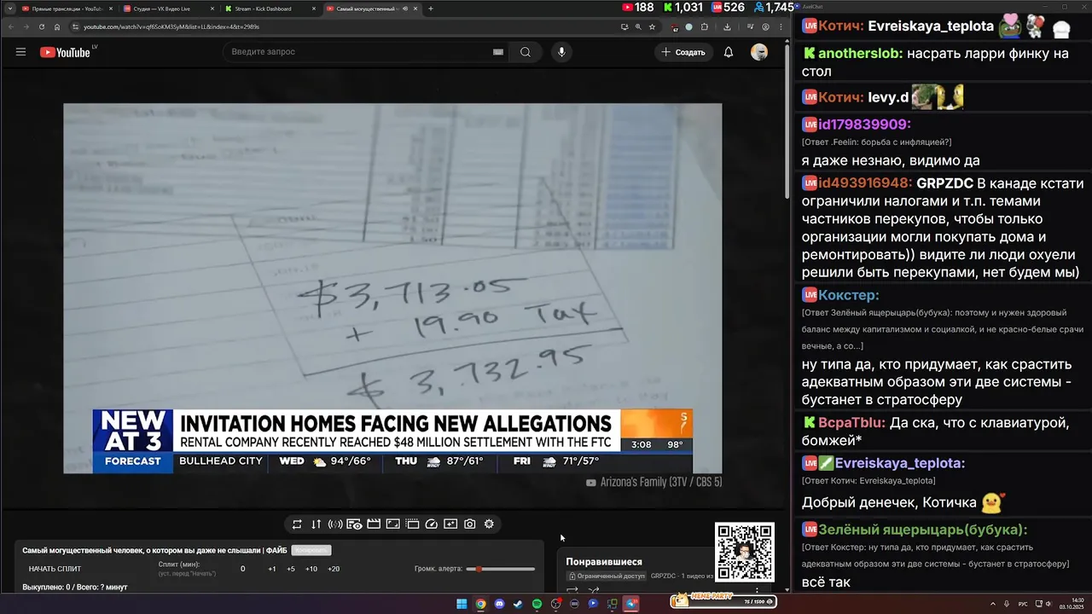Click the id493916948 username in chat
The width and height of the screenshot is (1092, 614).
pos(866,183)
